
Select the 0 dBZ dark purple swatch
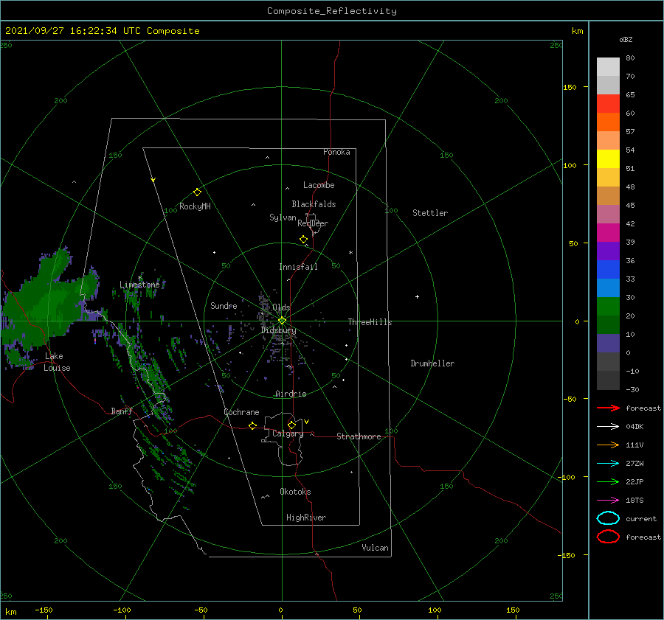(x=608, y=344)
